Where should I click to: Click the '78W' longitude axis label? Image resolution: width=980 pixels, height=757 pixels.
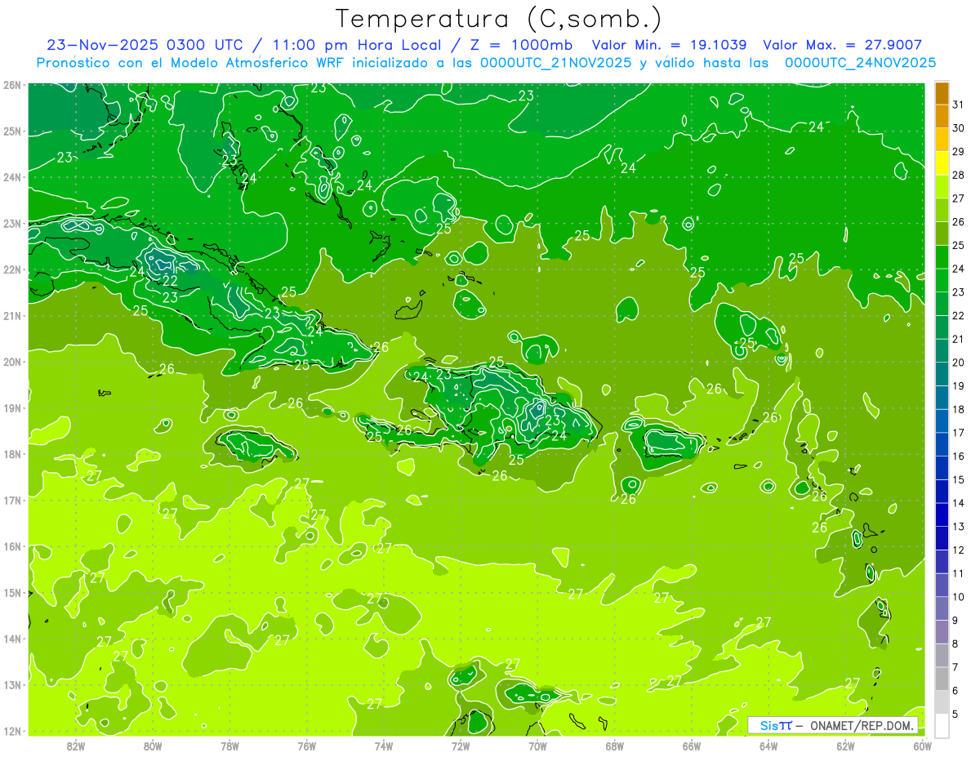229,746
